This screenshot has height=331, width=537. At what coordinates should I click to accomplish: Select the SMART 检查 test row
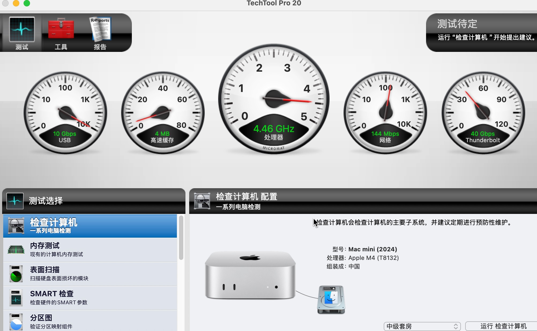click(x=90, y=298)
